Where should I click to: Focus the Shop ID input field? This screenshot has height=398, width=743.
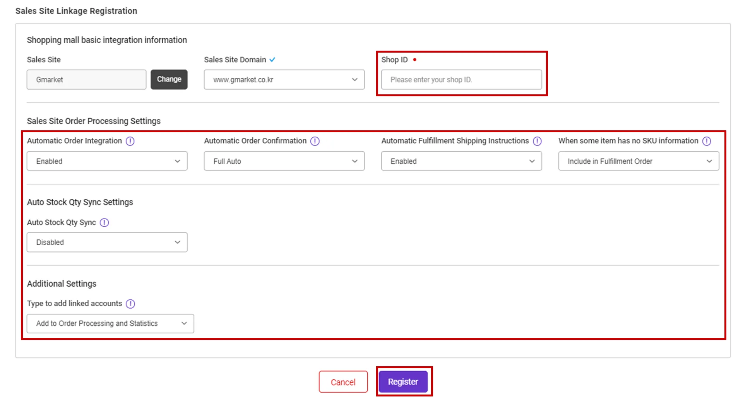click(x=461, y=80)
